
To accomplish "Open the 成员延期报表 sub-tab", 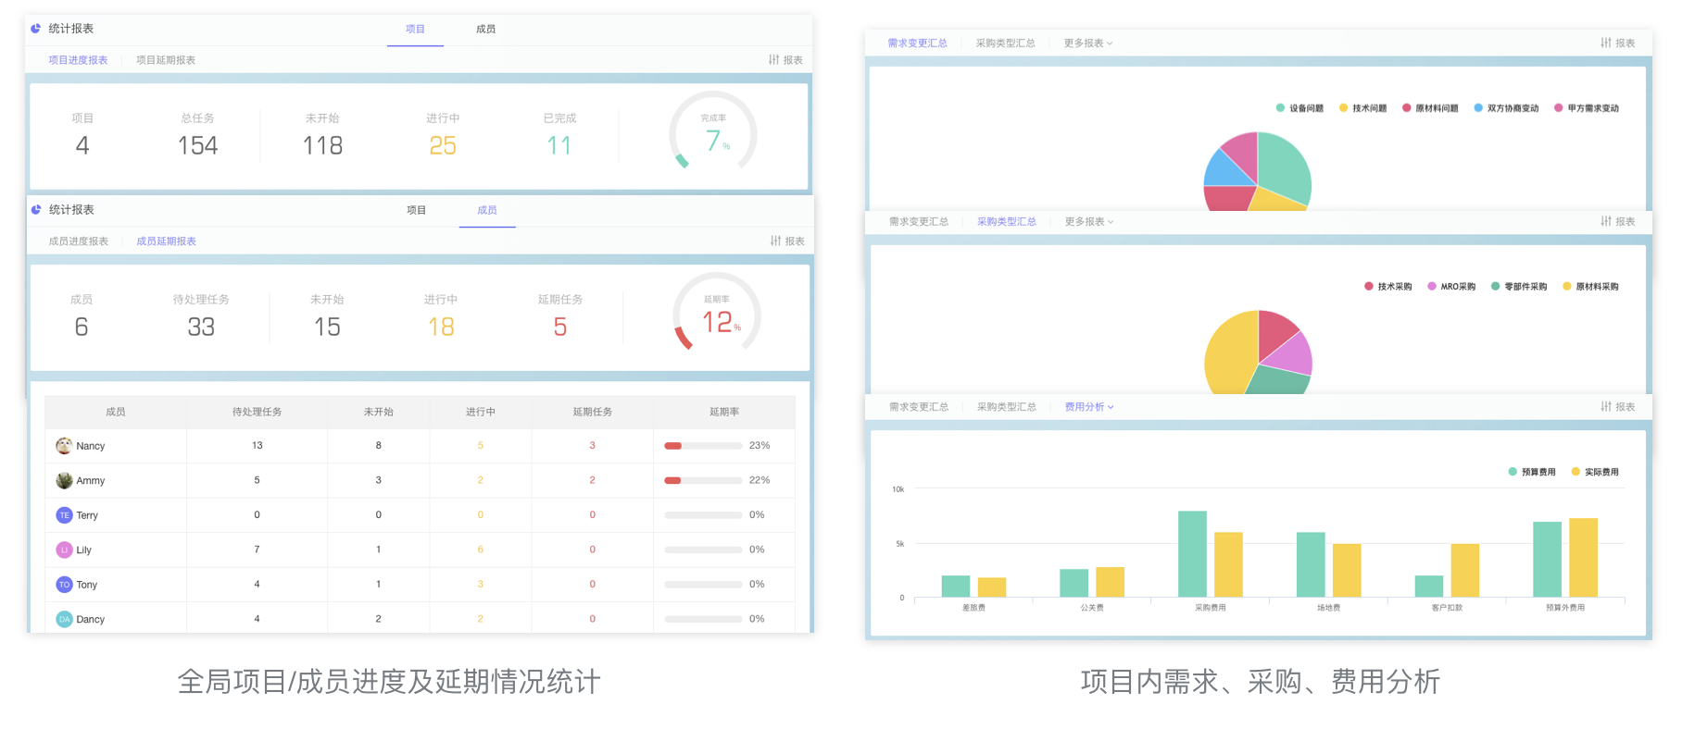I will [x=167, y=241].
